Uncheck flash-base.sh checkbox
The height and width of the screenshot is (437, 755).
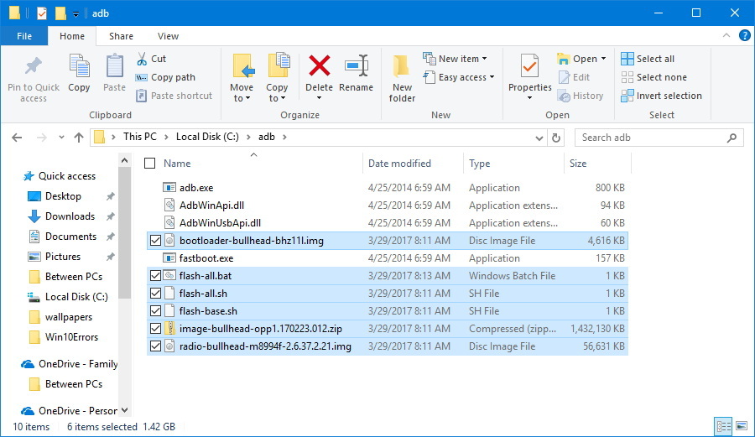click(x=155, y=311)
